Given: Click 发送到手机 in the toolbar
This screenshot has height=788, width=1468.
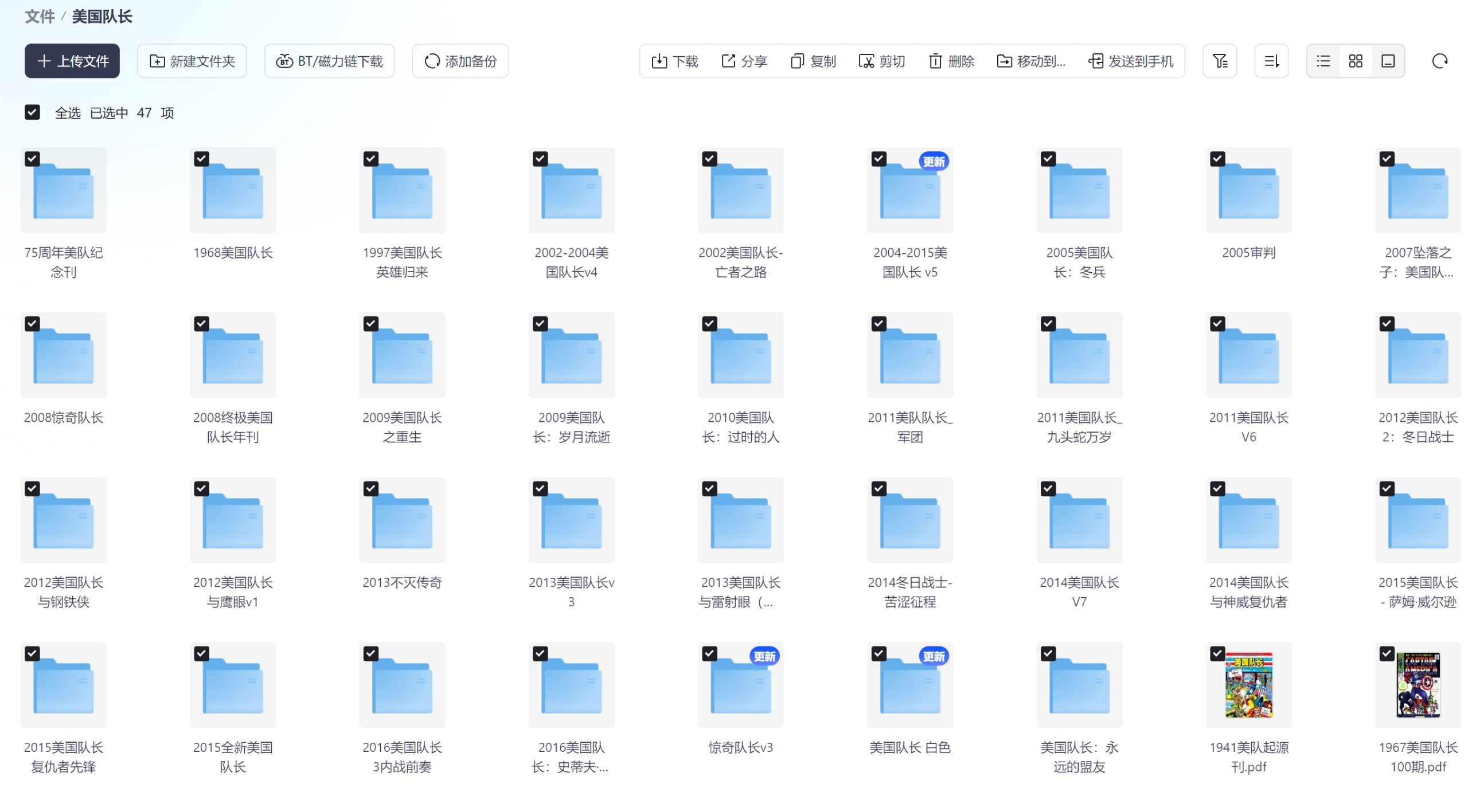Looking at the screenshot, I should [1131, 61].
